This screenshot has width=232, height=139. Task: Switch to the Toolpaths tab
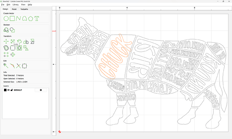coord(25,9)
